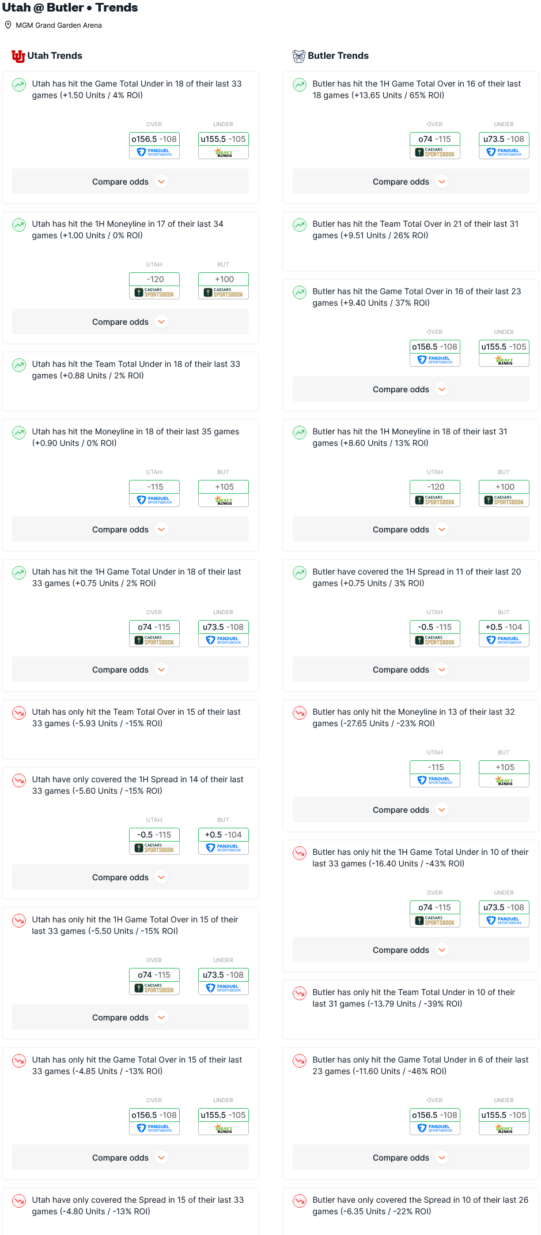This screenshot has width=541, height=1235.
Task: Click the MGM Grand Garden Arena location pin
Action: click(8, 25)
